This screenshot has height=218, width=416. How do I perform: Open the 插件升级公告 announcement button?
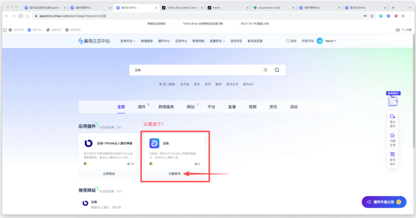384,202
